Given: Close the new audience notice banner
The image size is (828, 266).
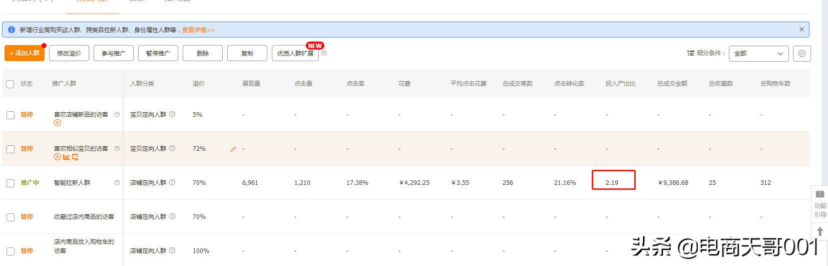Looking at the screenshot, I should [x=801, y=30].
